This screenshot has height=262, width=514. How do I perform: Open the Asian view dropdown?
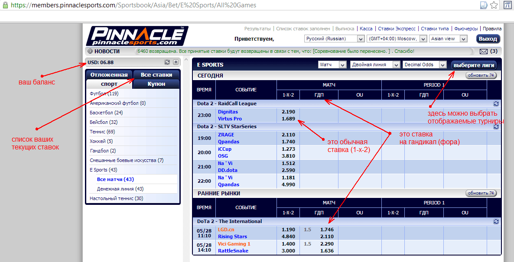[448, 39]
